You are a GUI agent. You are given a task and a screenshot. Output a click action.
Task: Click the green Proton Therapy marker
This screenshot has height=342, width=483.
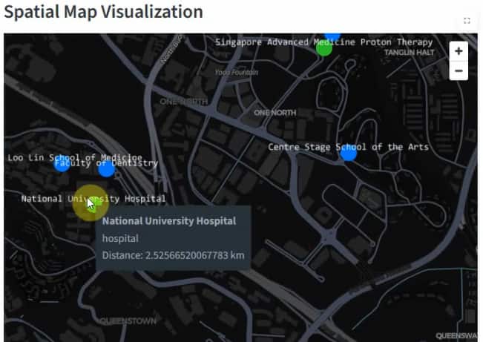pyautogui.click(x=324, y=49)
